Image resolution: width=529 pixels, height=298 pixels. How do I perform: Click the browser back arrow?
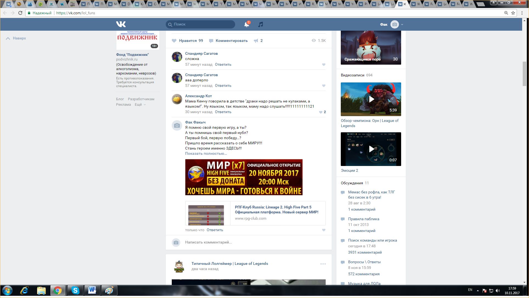pos(5,13)
